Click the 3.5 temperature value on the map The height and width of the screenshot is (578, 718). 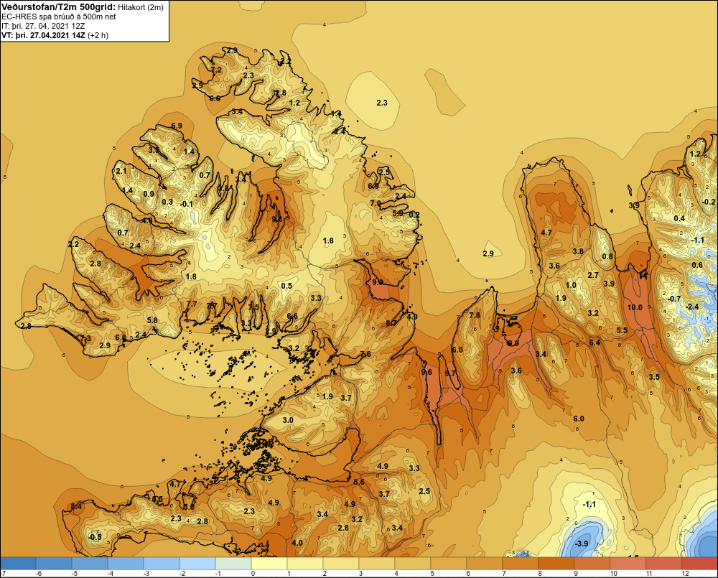(x=654, y=377)
